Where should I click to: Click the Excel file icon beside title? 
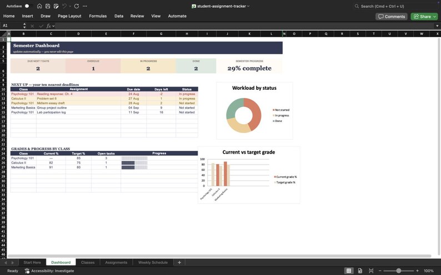pos(194,6)
